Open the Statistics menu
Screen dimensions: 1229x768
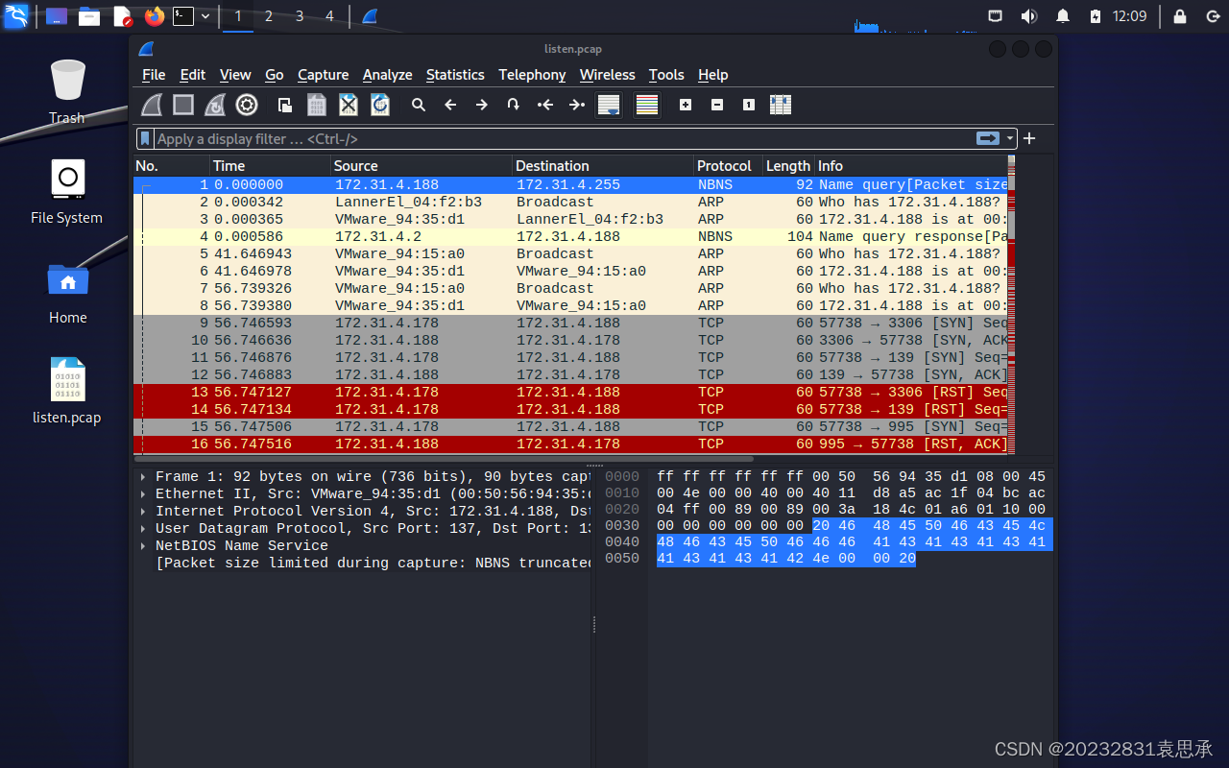[x=455, y=75]
